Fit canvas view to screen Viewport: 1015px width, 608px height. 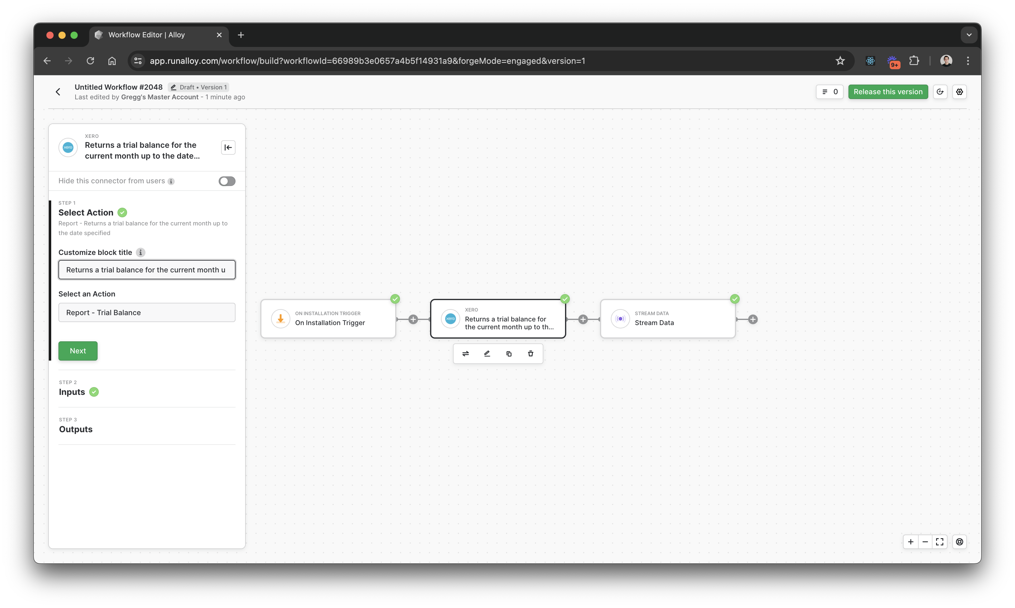[x=940, y=541]
